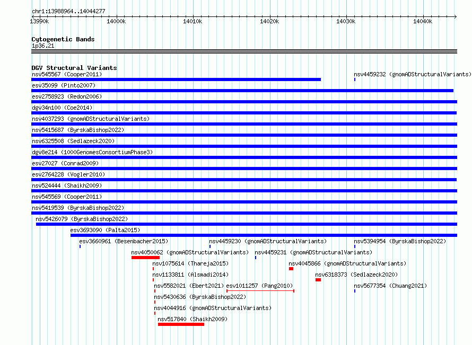This screenshot has height=345, width=472.
Task: Click the blue bar under esv3693090
Action: click(264, 235)
